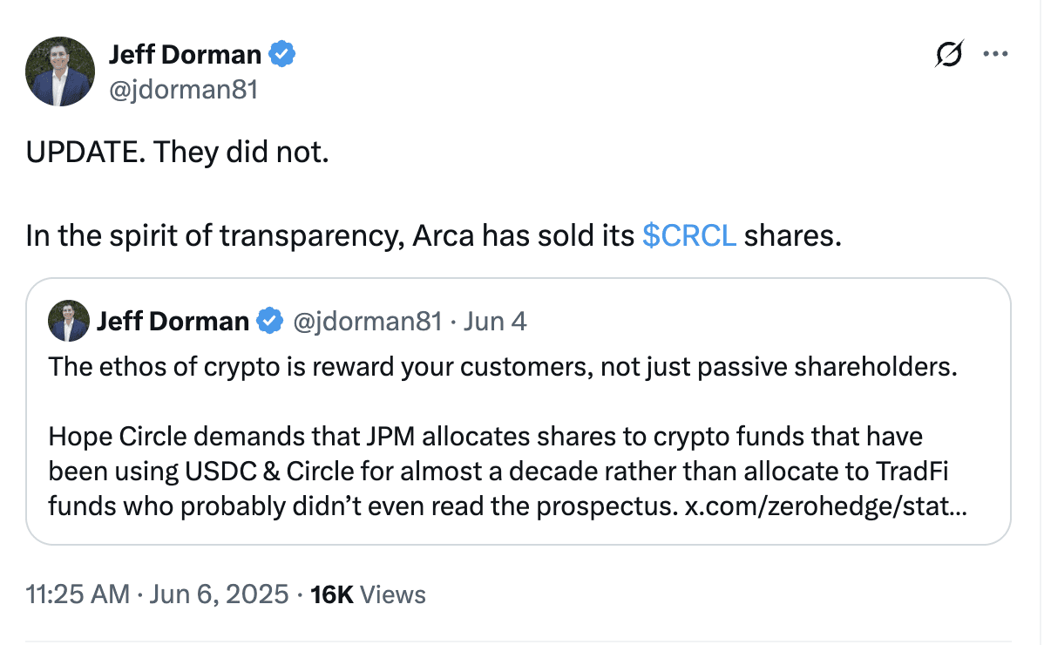Open Jeff Dorman's profile via his display name
The height and width of the screenshot is (645, 1044).
[x=184, y=53]
